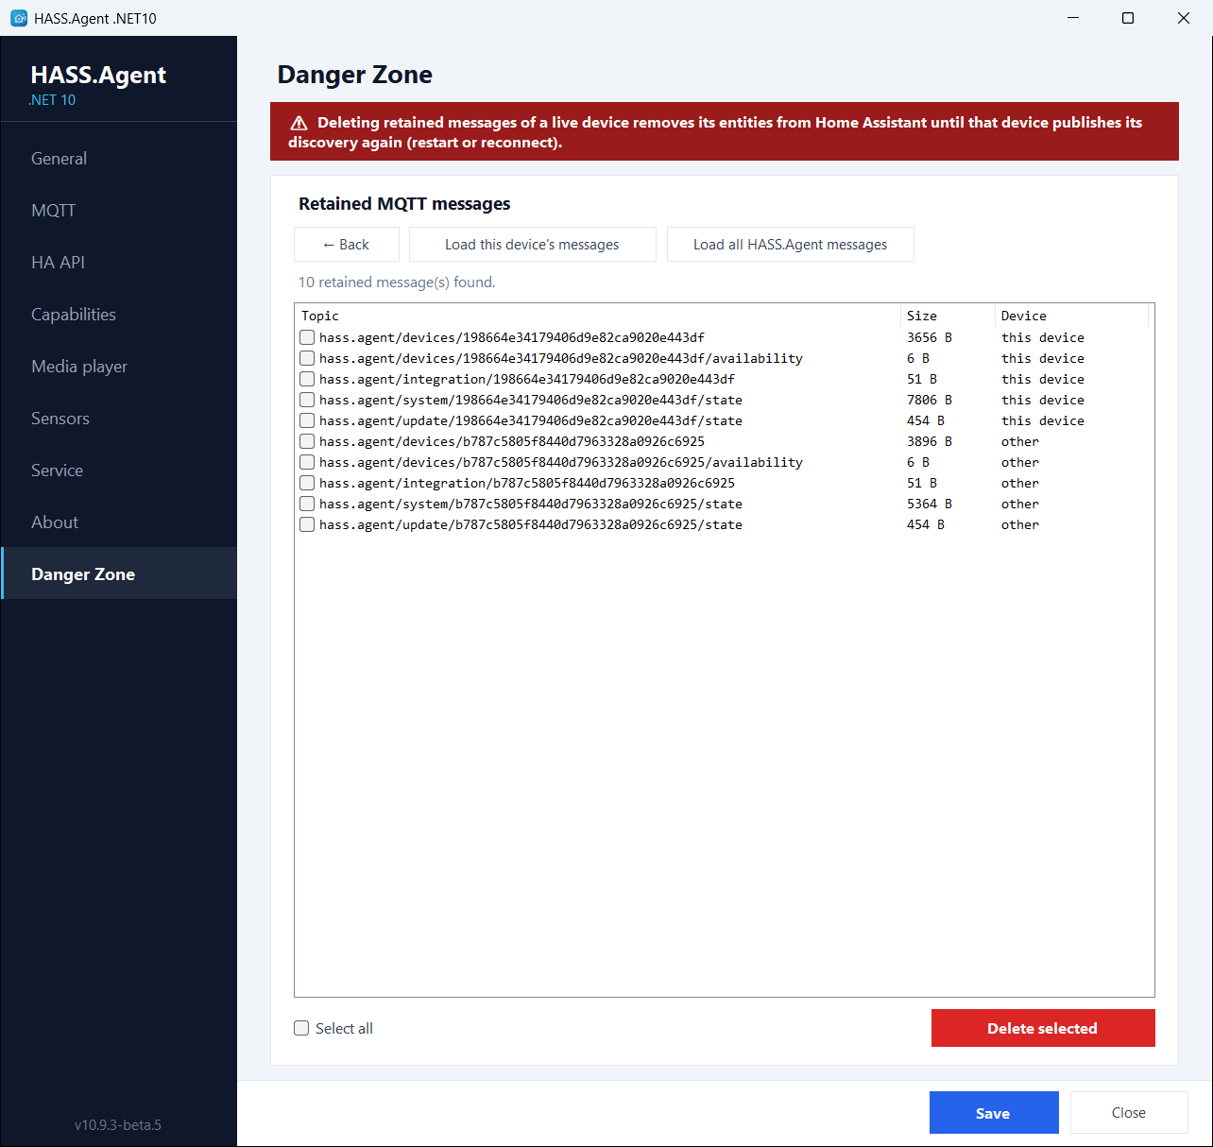Screen dimensions: 1213x1147
Task: Check hass.agent/system/b787c58.../state row checkbox
Action: [307, 504]
